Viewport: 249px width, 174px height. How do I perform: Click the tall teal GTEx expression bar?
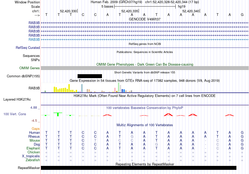[82, 88]
